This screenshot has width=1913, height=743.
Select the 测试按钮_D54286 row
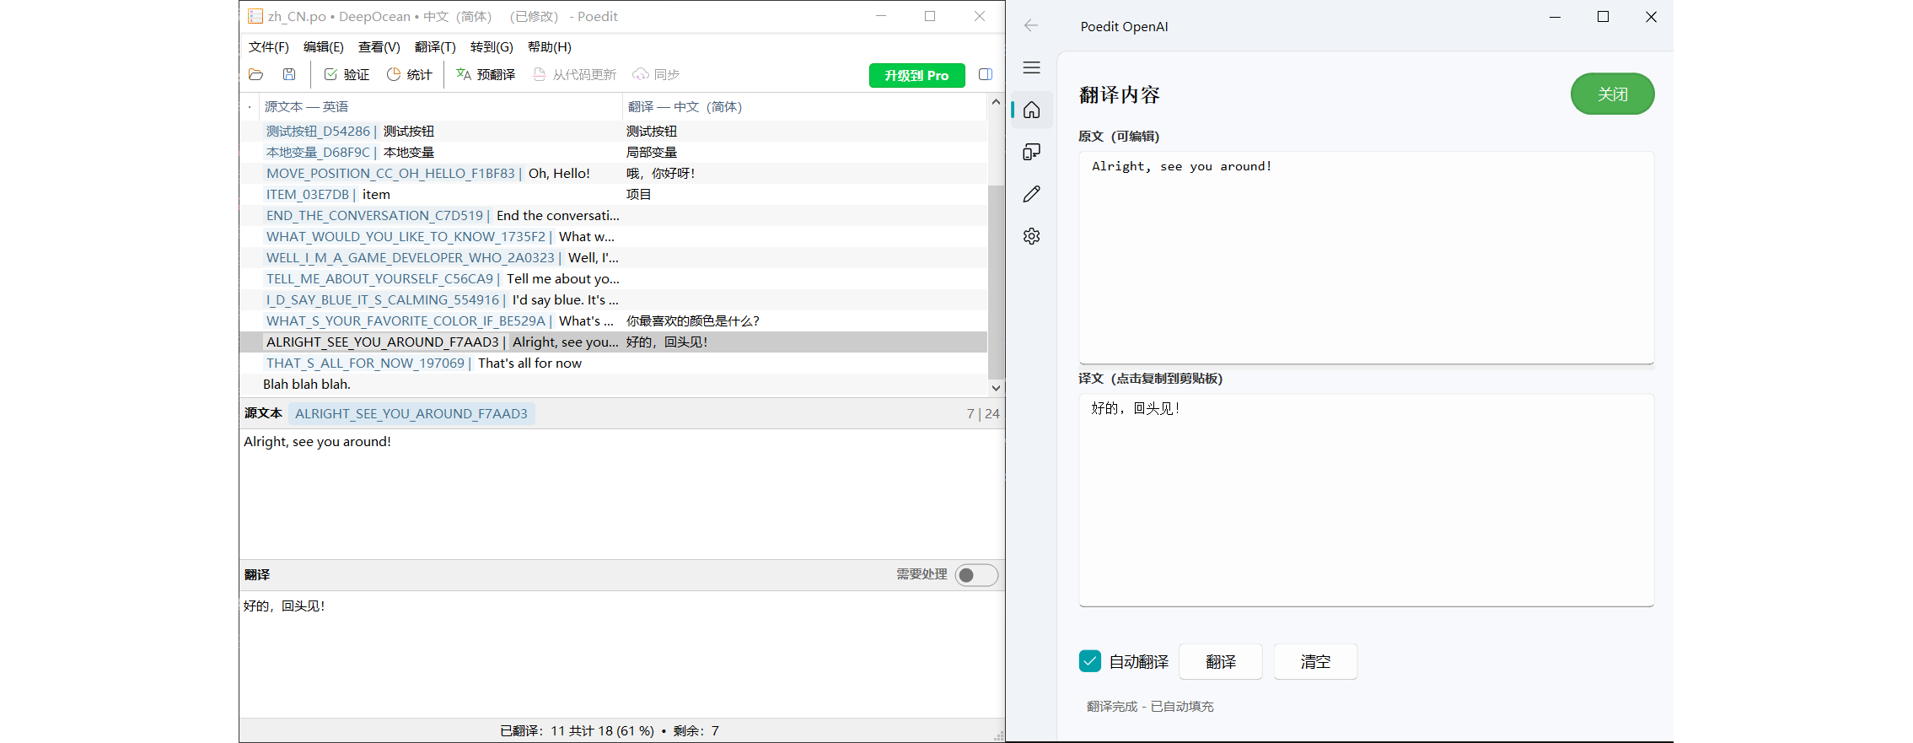[614, 131]
